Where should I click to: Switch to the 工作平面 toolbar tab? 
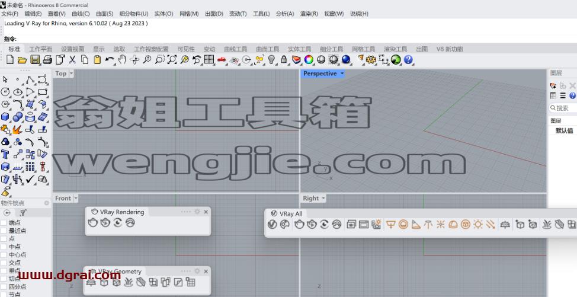tap(40, 49)
